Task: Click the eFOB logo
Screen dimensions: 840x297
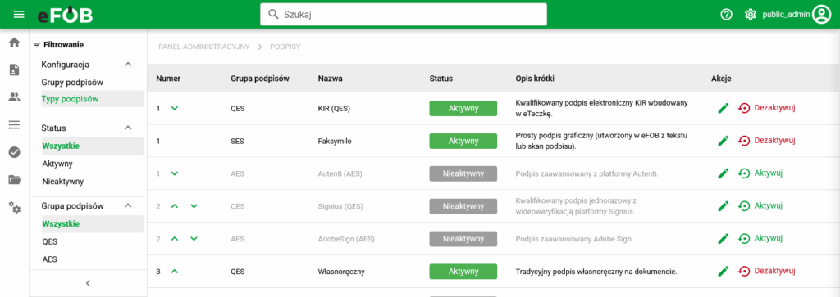Action: [65, 15]
